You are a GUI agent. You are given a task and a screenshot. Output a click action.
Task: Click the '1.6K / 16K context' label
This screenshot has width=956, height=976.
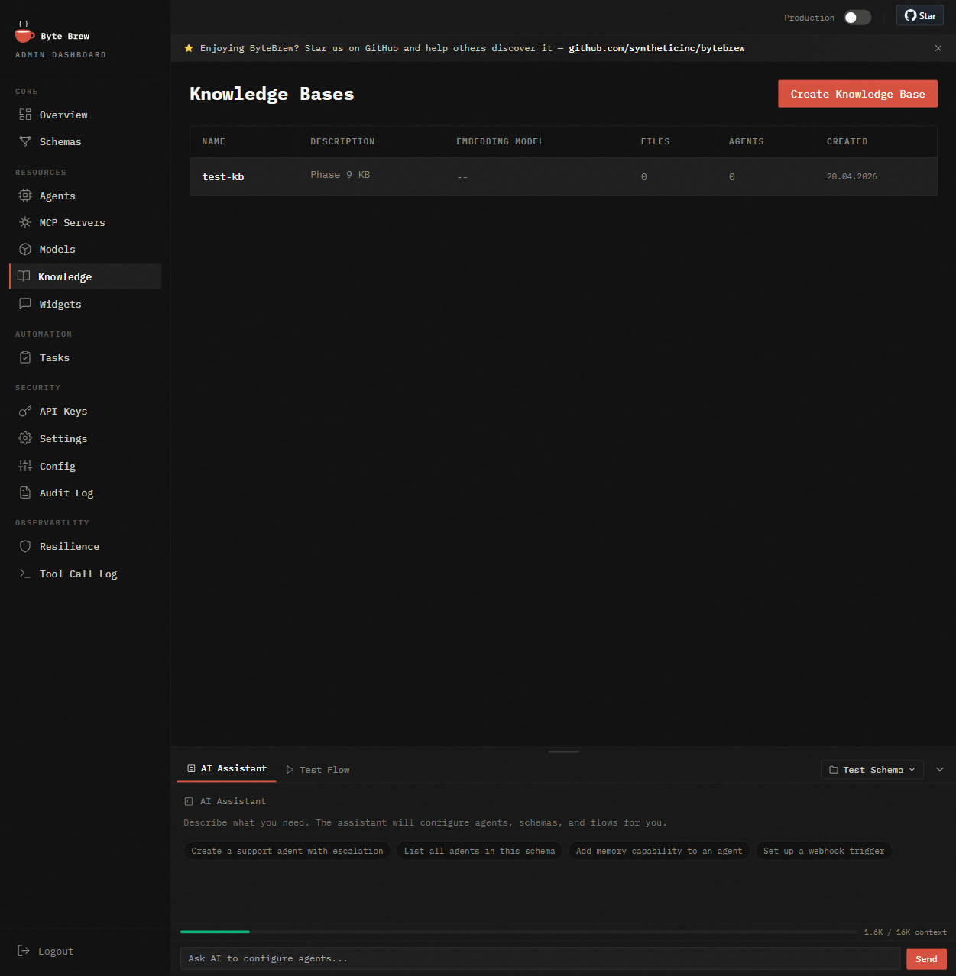[x=905, y=932]
